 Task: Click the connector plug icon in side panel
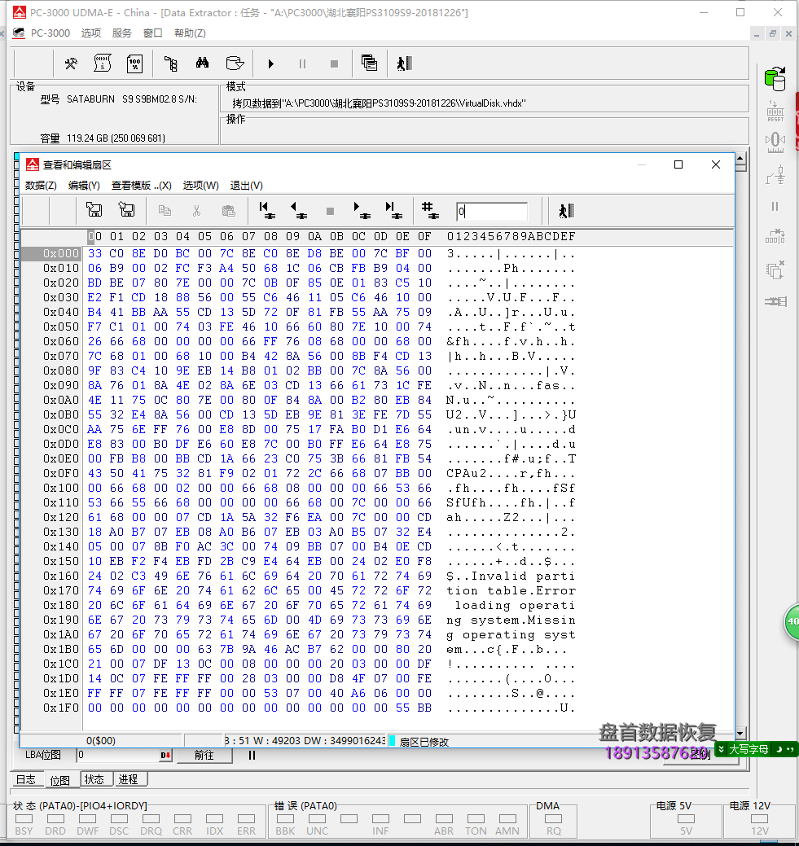point(775,301)
